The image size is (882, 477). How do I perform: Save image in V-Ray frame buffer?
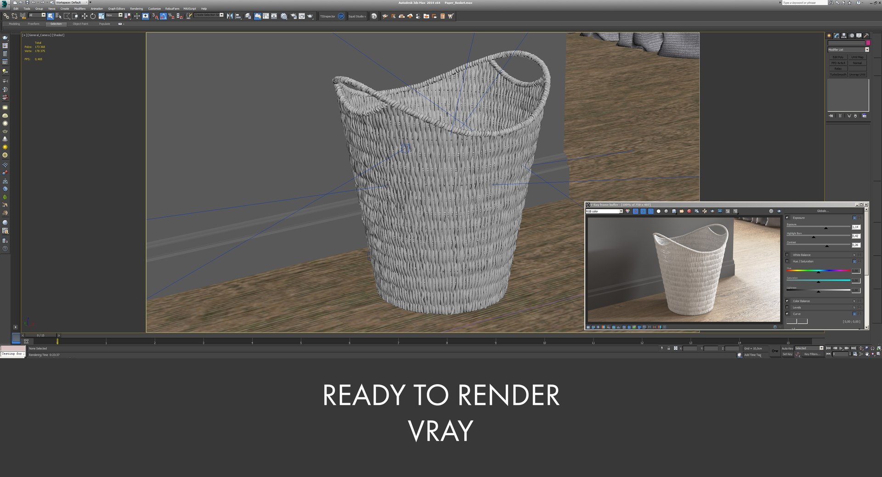point(674,211)
